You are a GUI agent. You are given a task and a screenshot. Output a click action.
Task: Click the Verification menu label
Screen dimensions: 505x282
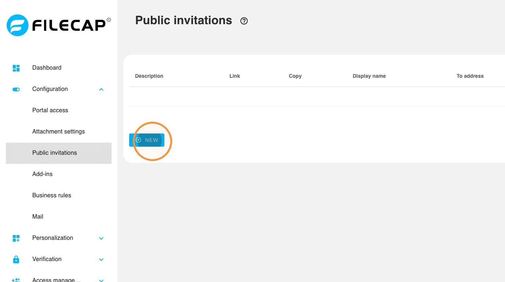coord(47,259)
